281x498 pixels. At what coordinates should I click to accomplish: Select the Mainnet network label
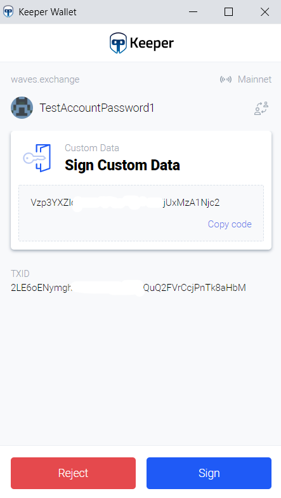pyautogui.click(x=255, y=79)
